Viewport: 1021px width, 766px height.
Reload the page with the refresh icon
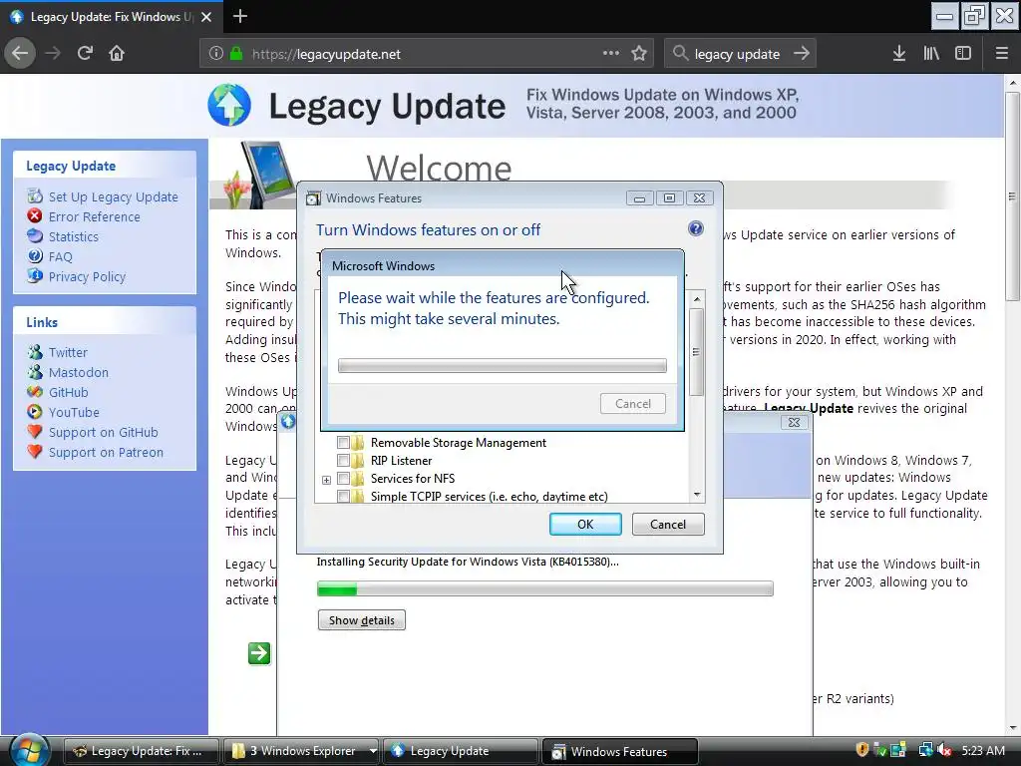click(85, 54)
